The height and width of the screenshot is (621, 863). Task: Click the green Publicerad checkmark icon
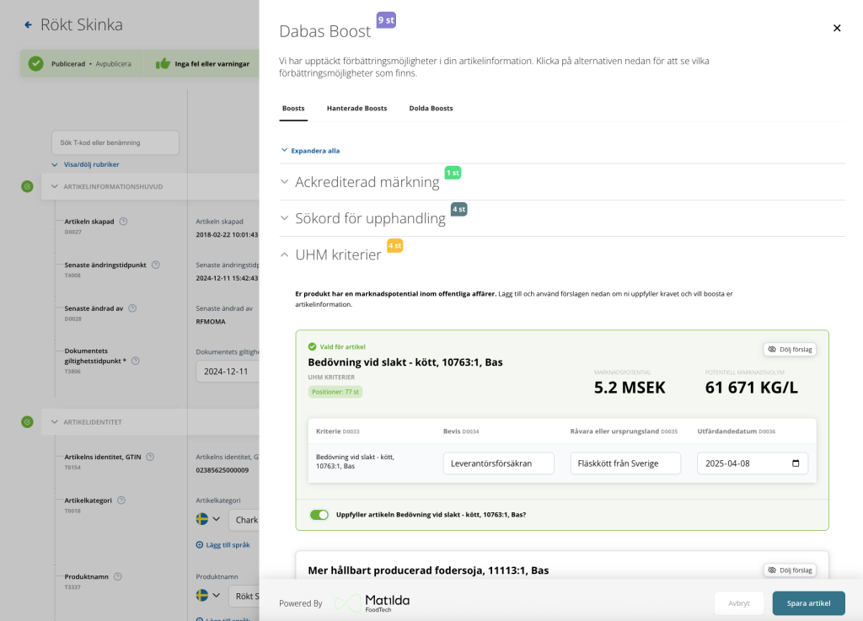point(35,64)
